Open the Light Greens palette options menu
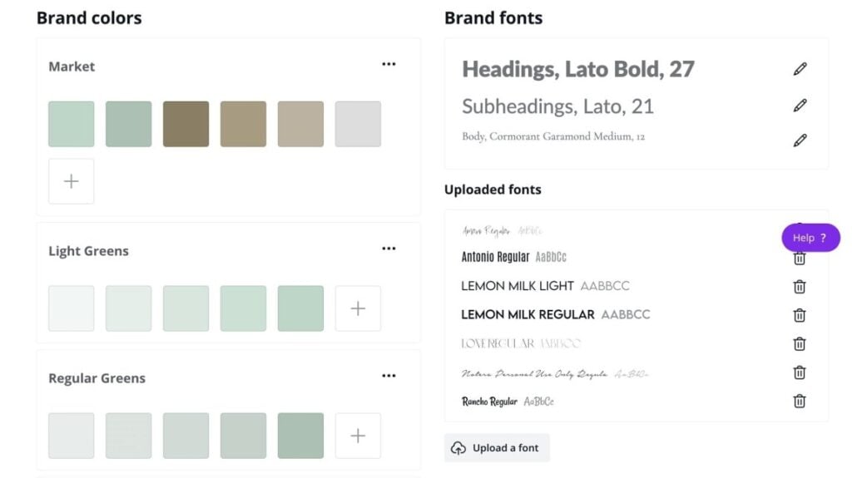Image resolution: width=852 pixels, height=478 pixels. tap(389, 249)
